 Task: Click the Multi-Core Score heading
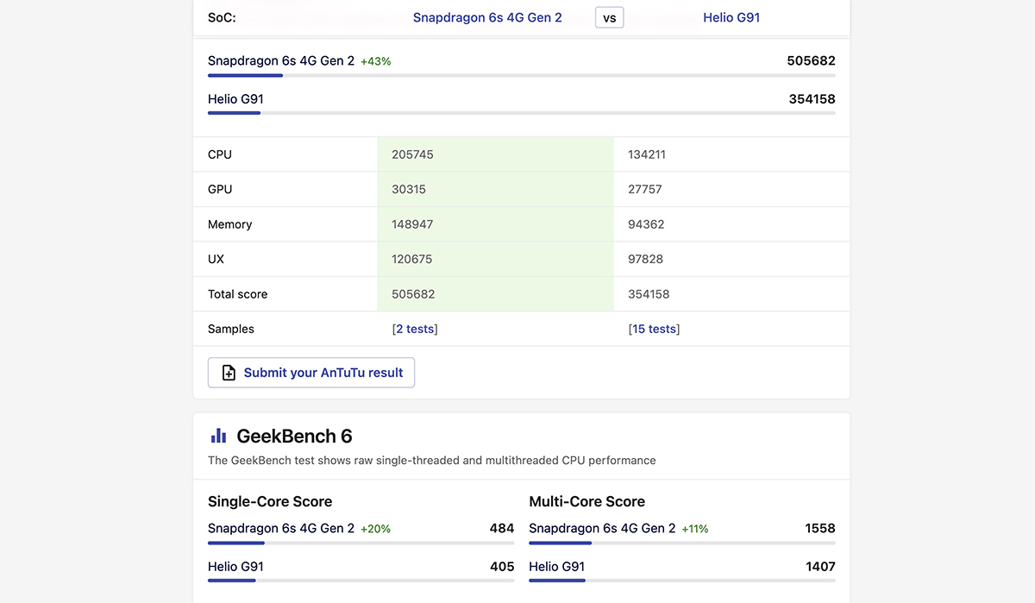[587, 501]
